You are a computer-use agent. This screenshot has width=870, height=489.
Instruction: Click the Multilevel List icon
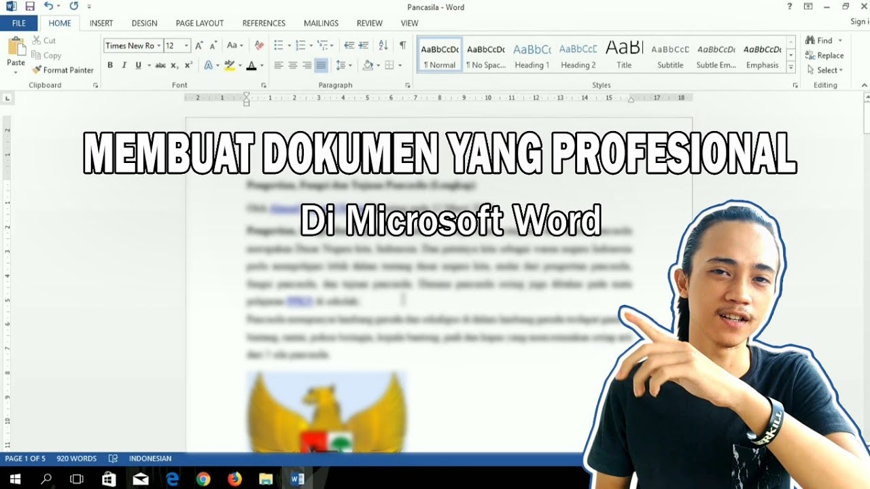point(323,46)
